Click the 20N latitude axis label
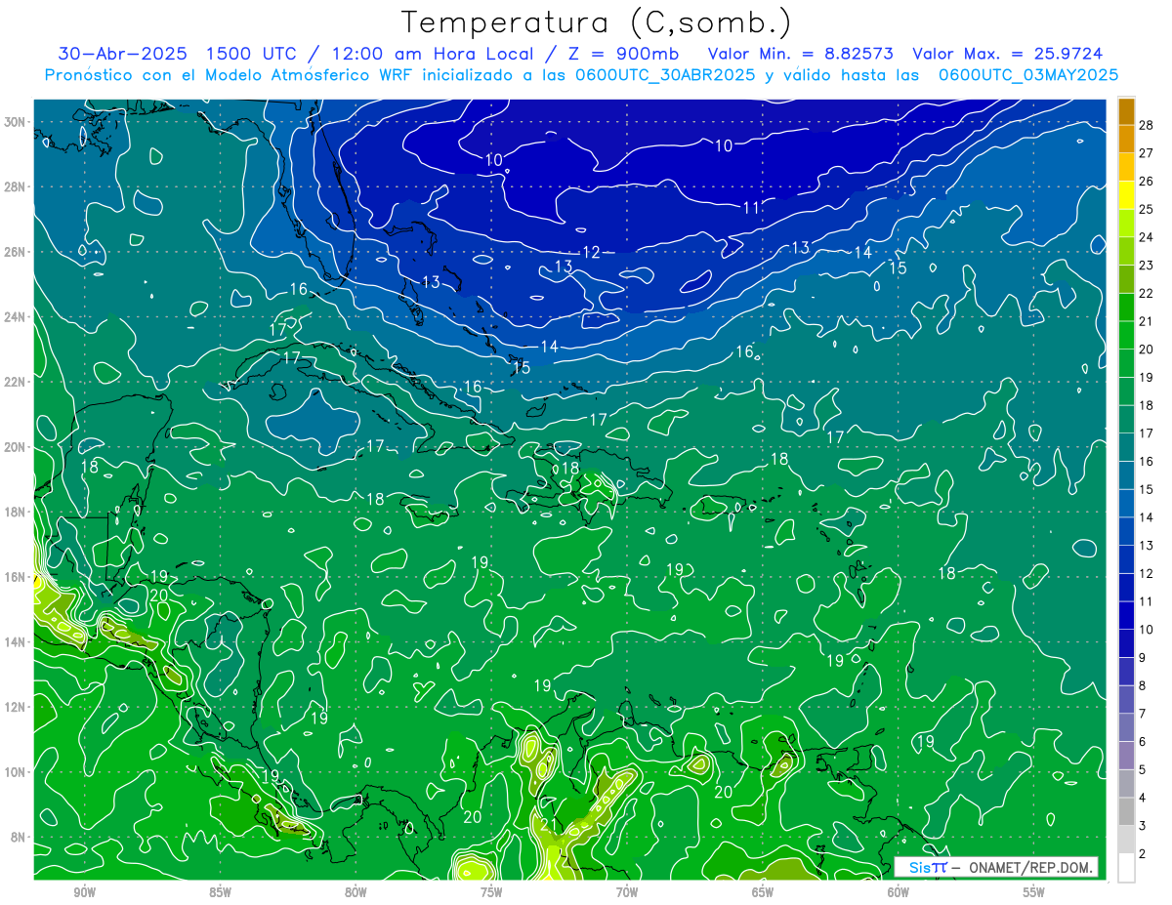Screen dimensions: 1172x905 (x=15, y=446)
